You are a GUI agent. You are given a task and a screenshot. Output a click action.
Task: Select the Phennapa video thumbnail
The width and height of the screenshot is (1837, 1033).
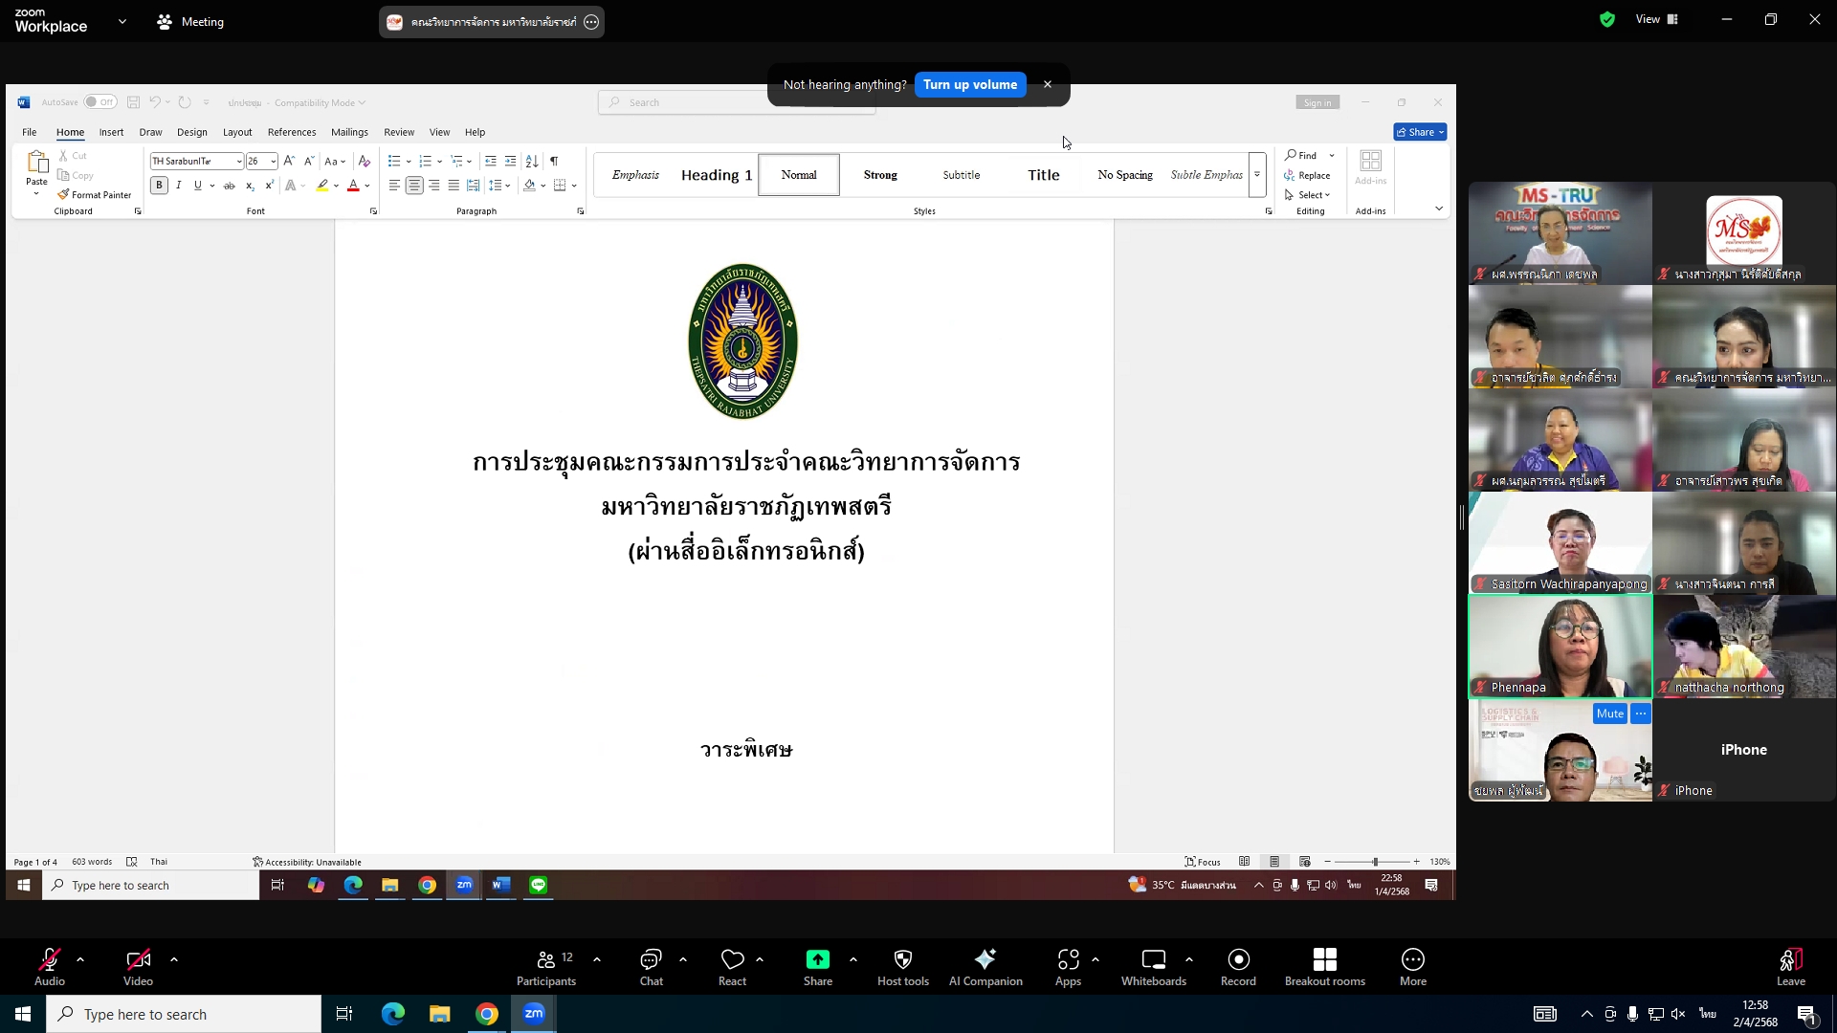pyautogui.click(x=1560, y=647)
